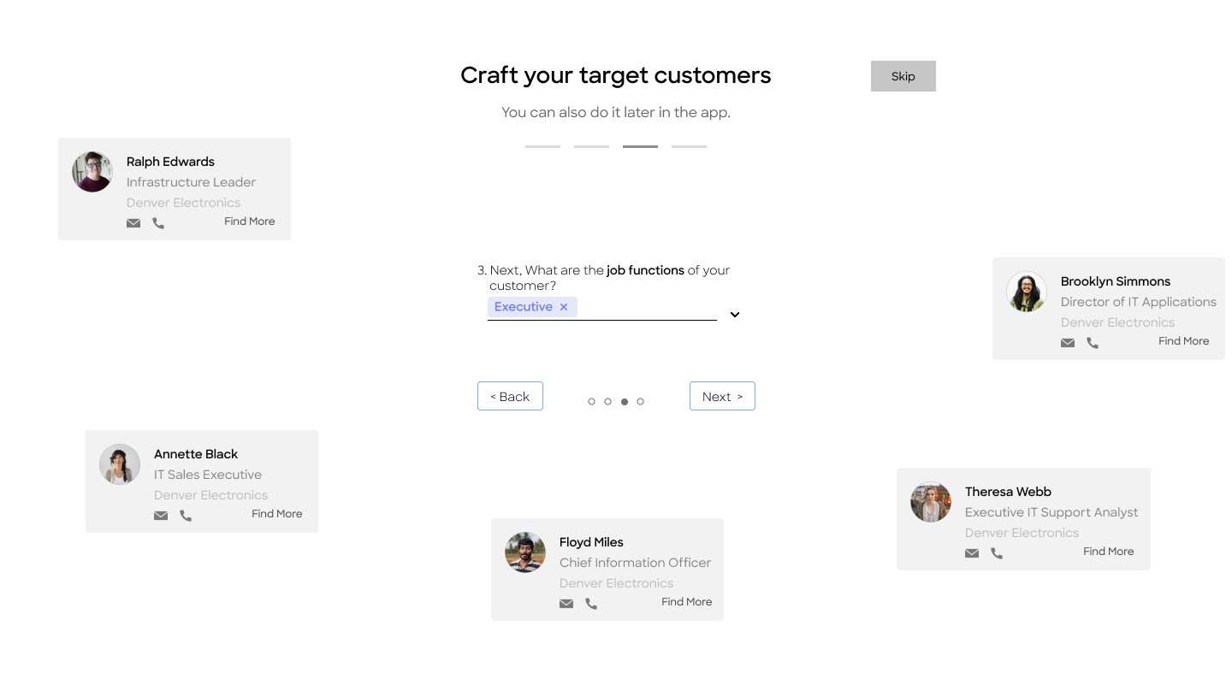Select the fourth pagination dot
Viewport: 1232px width, 673px height.
click(x=640, y=401)
